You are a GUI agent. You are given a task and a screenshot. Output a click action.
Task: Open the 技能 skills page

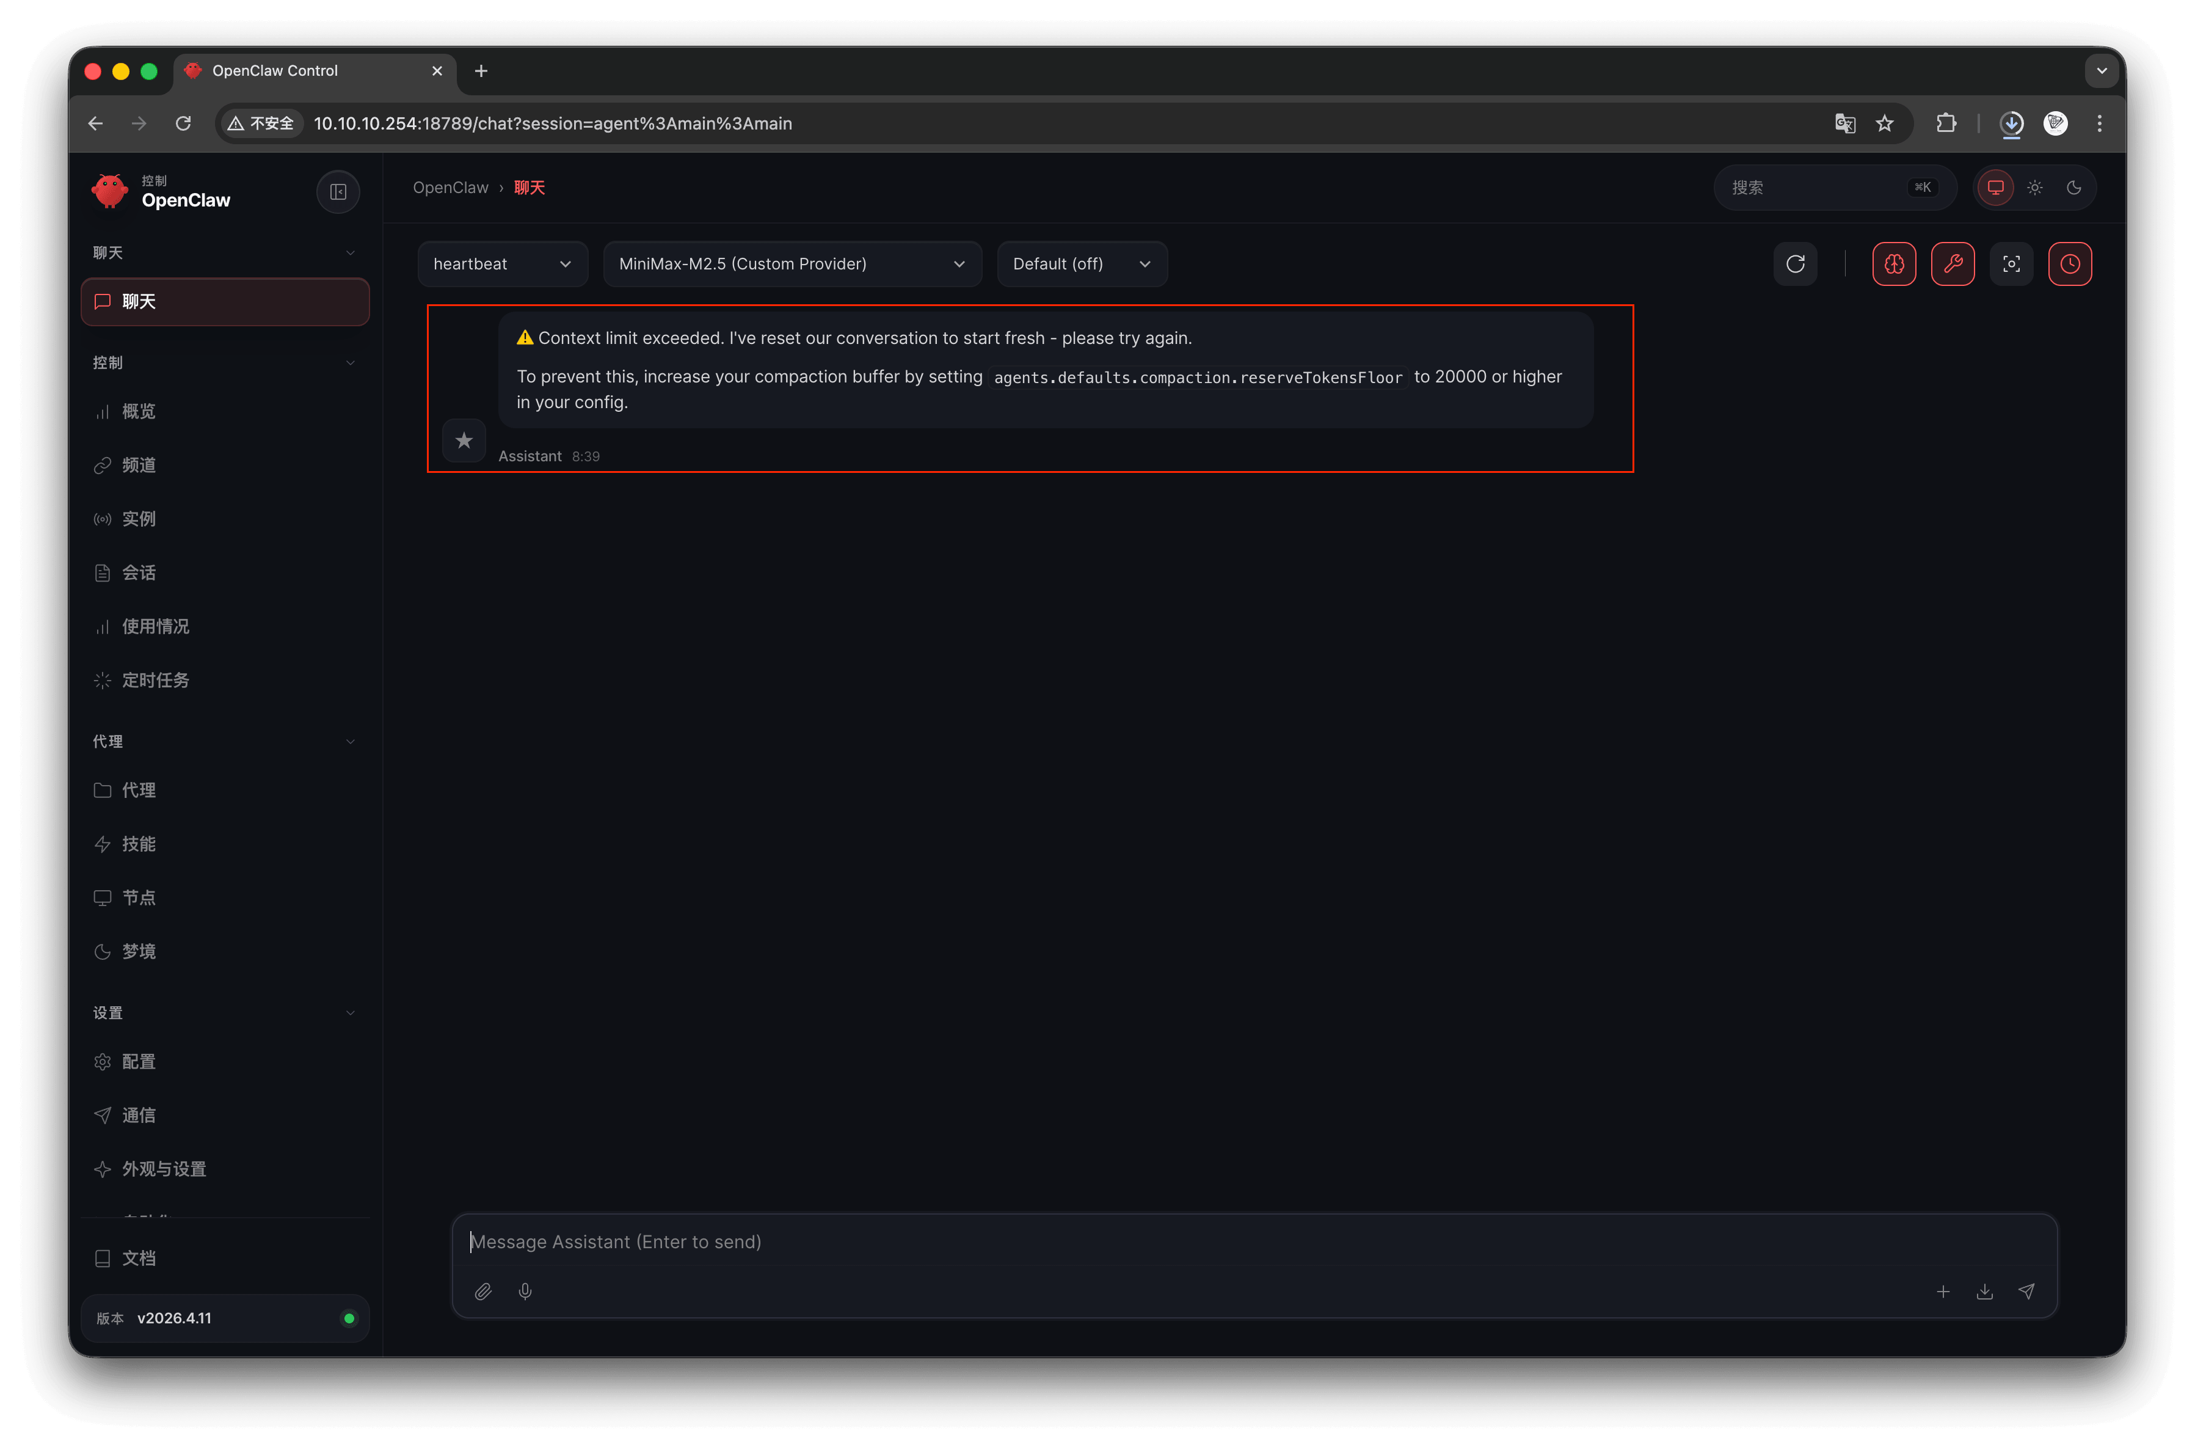coord(224,844)
